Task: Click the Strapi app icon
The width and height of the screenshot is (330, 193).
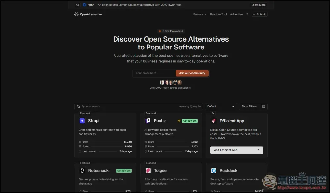Action: (82, 121)
